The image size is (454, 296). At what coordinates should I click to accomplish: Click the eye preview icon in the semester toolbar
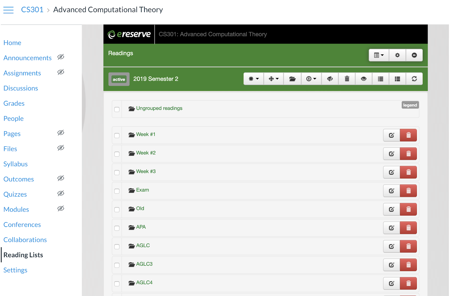(363, 79)
